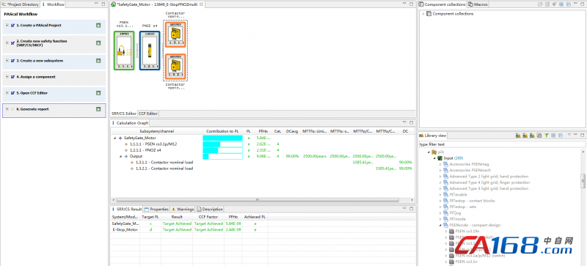Image resolution: width=587 pixels, height=266 pixels.
Task: Switch to the Macros tab
Action: coord(478,4)
